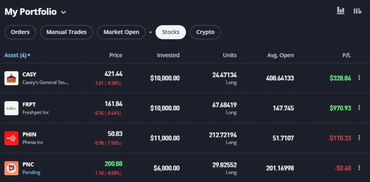Click the Casey's General Store logo

point(11,78)
